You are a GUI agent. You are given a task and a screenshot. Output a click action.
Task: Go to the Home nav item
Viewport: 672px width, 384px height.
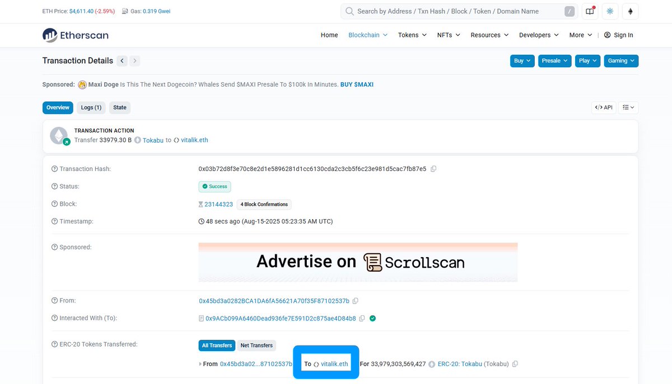(329, 35)
